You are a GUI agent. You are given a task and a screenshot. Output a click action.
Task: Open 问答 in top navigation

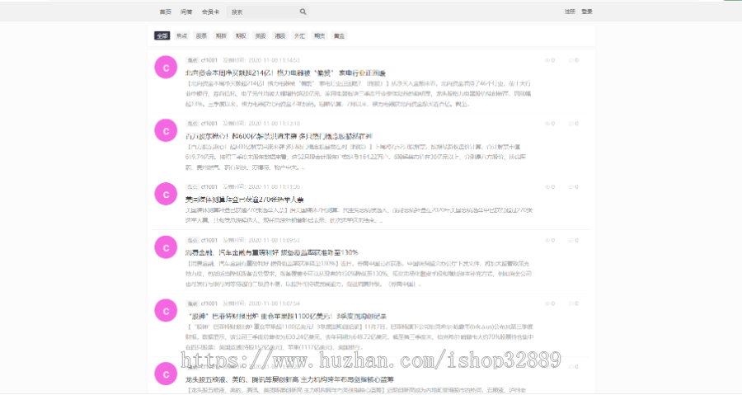click(x=186, y=12)
